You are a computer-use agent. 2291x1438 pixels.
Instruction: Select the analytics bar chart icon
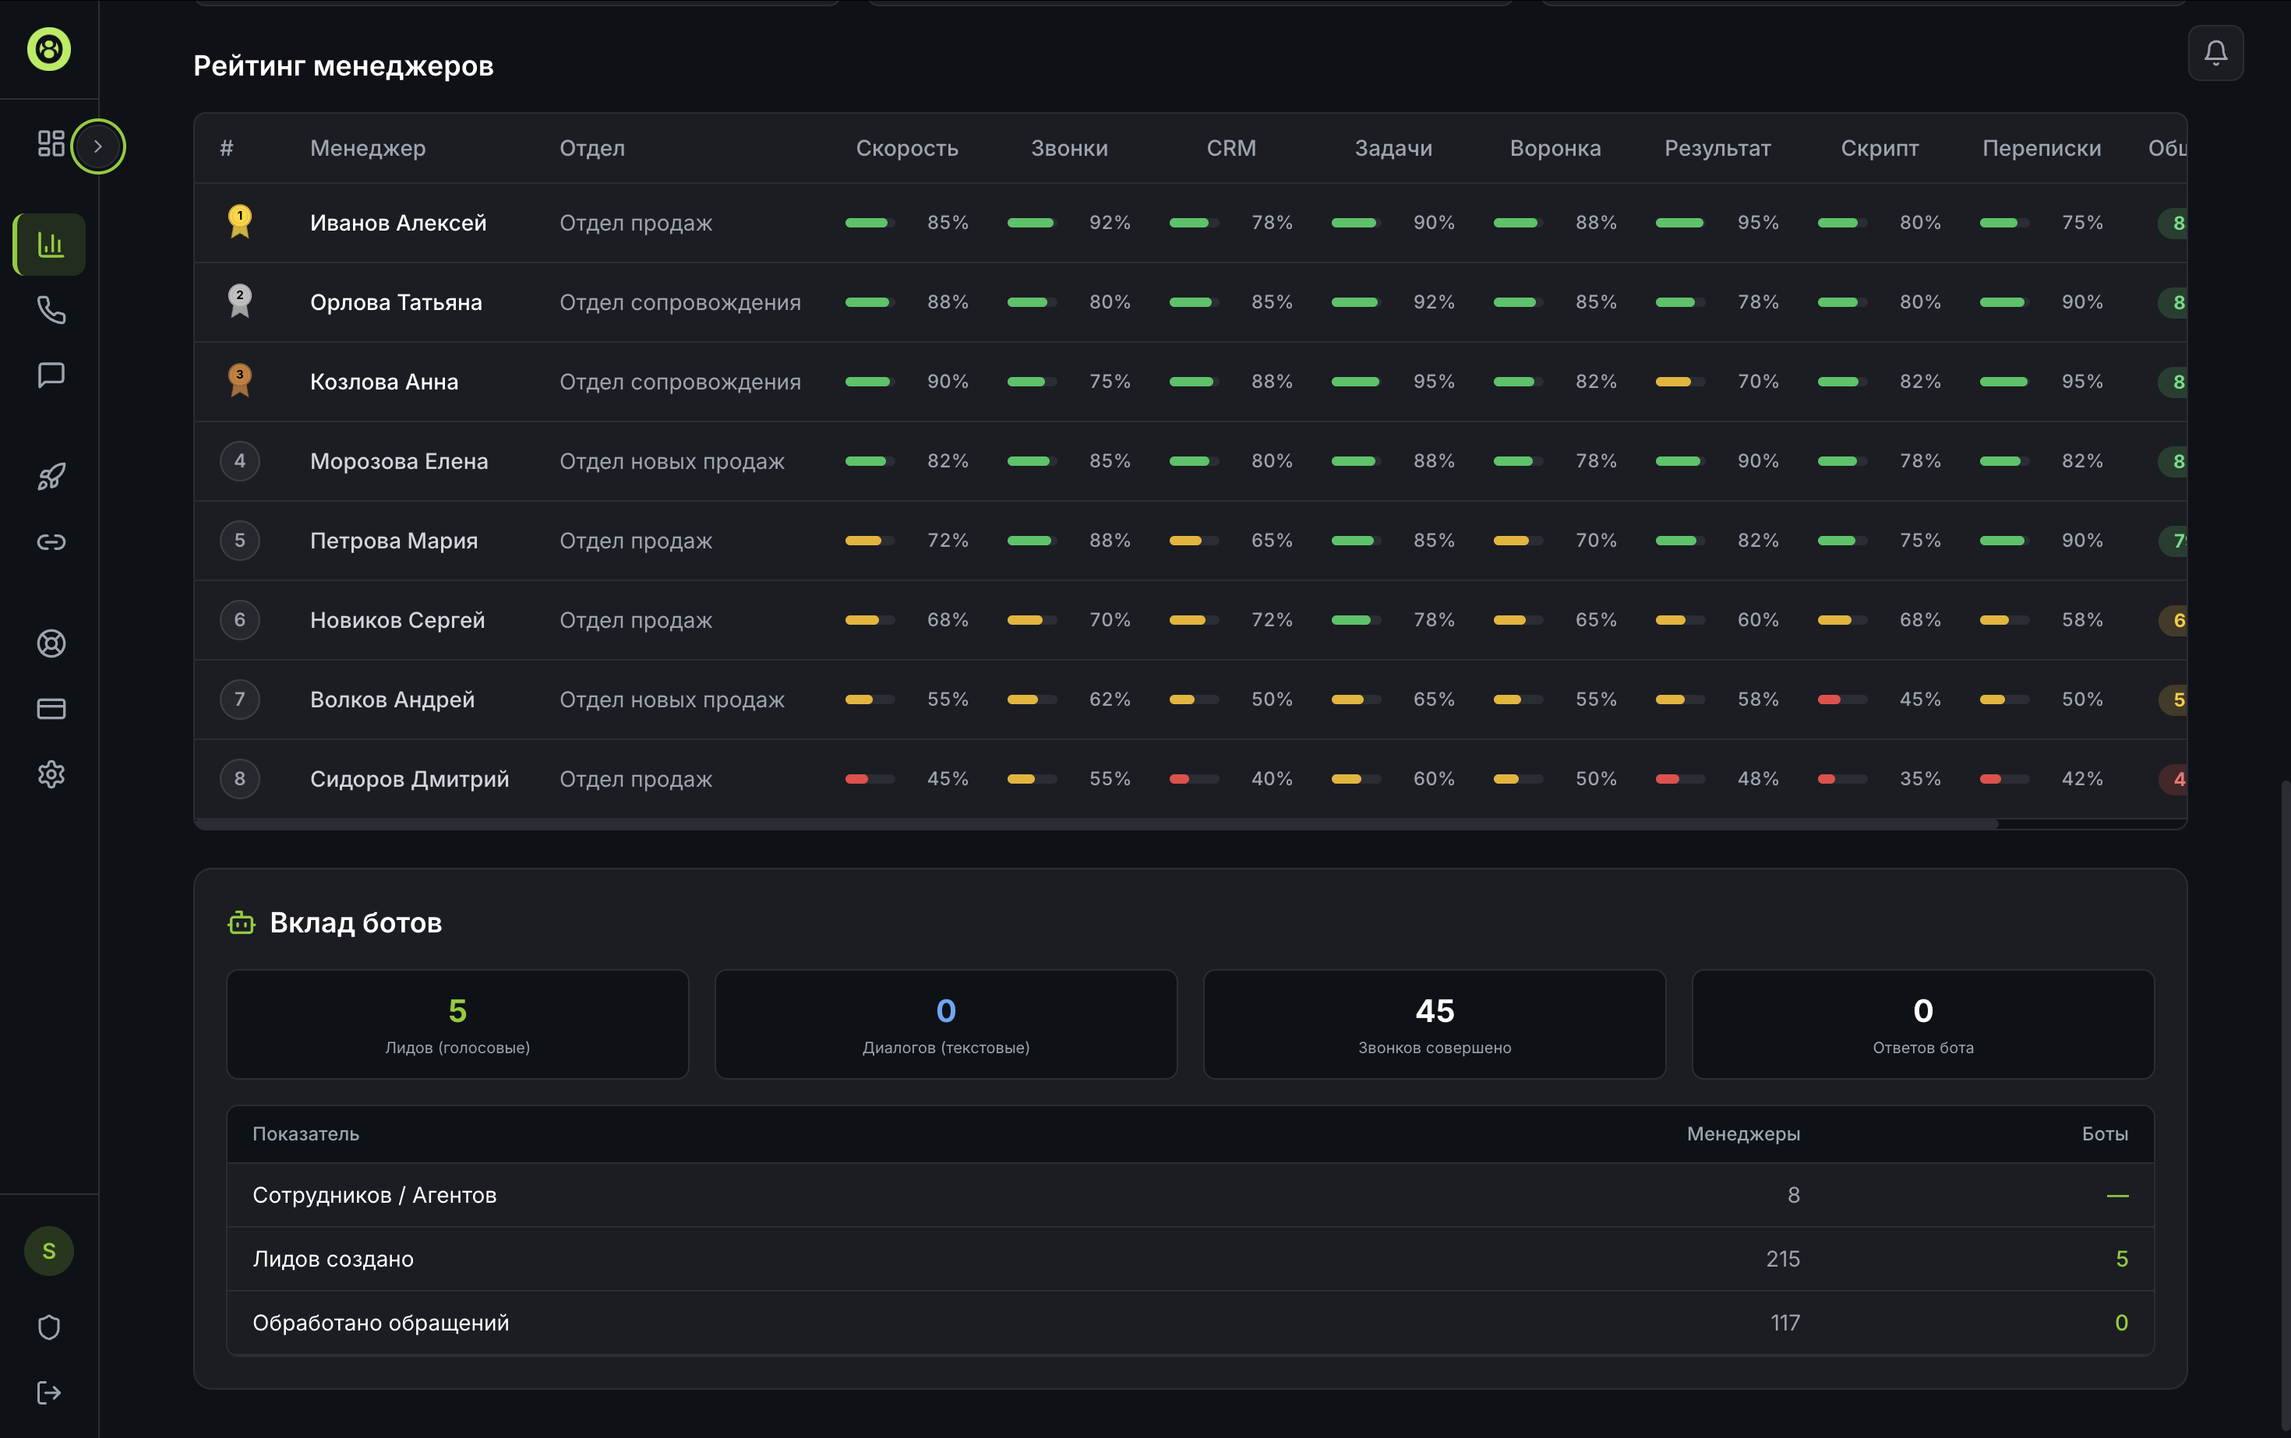(51, 245)
